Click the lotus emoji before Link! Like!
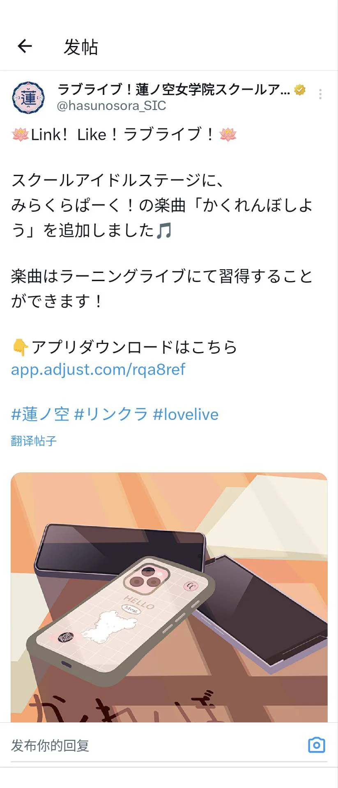This screenshot has width=338, height=788. 20,134
